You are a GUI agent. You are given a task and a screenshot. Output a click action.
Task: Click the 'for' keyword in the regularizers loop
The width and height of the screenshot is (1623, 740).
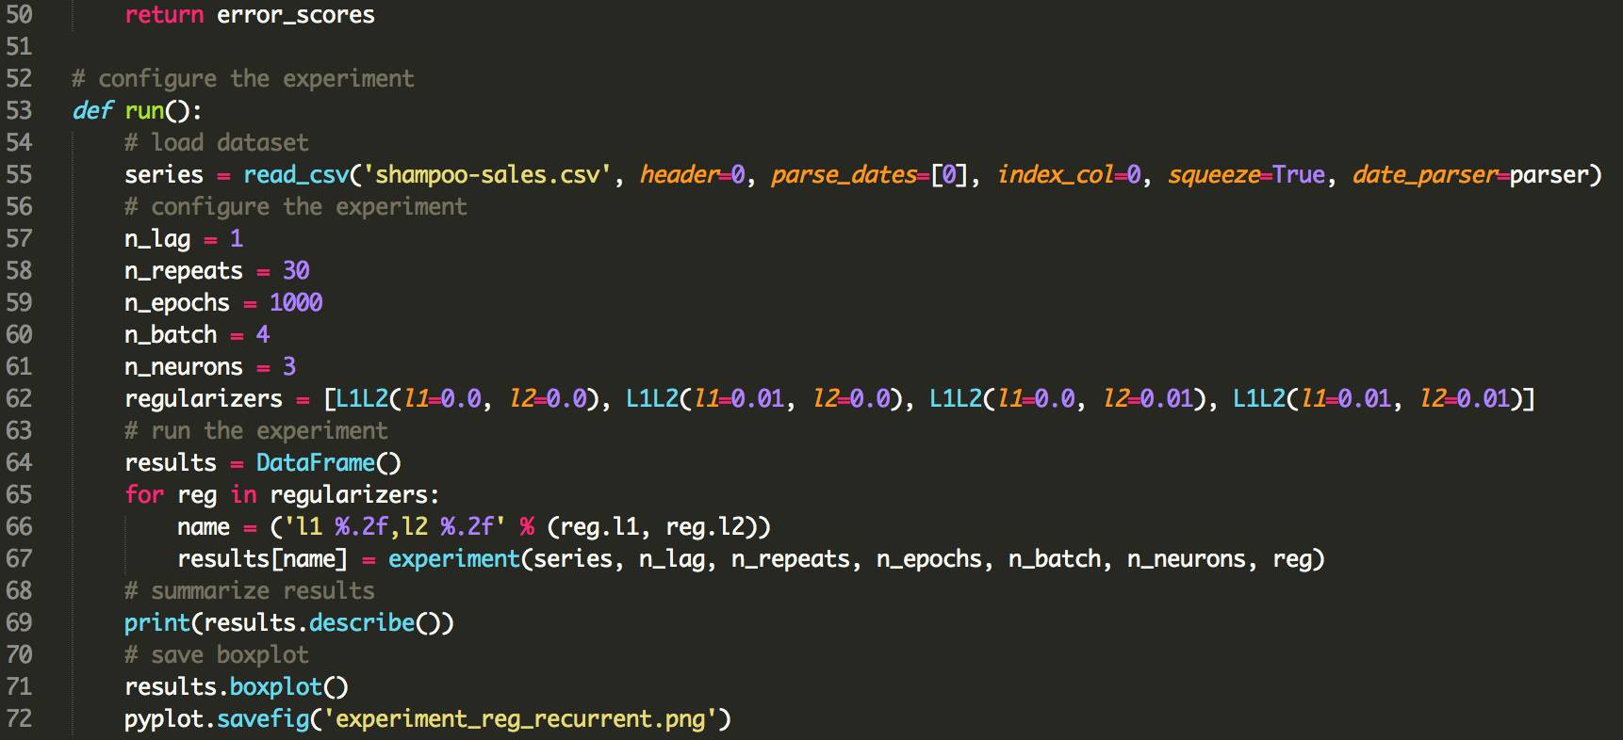coord(144,495)
